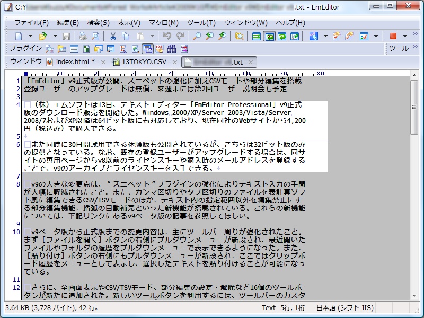Click Find Previous magnifier with left arrow
This screenshot has height=318, width=424.
tap(209, 36)
